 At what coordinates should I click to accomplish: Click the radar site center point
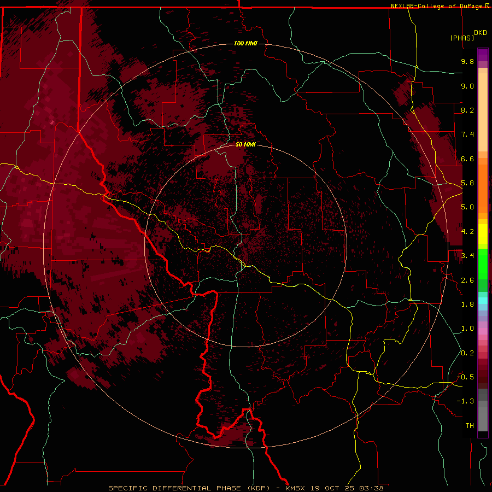tap(245, 245)
